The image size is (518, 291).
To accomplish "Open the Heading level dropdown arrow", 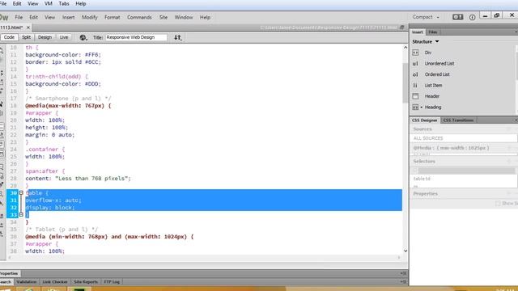I will click(x=421, y=108).
